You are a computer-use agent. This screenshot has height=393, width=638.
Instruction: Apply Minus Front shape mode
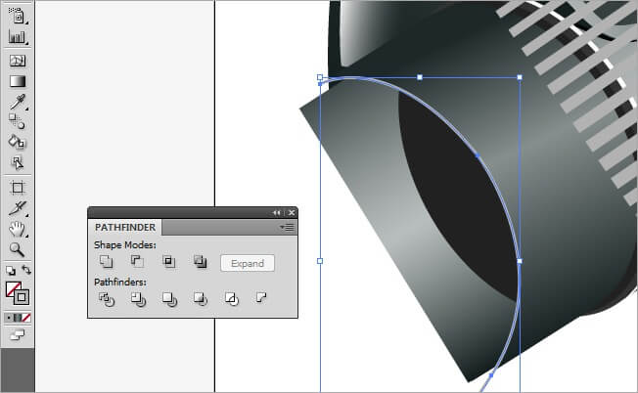point(138,262)
